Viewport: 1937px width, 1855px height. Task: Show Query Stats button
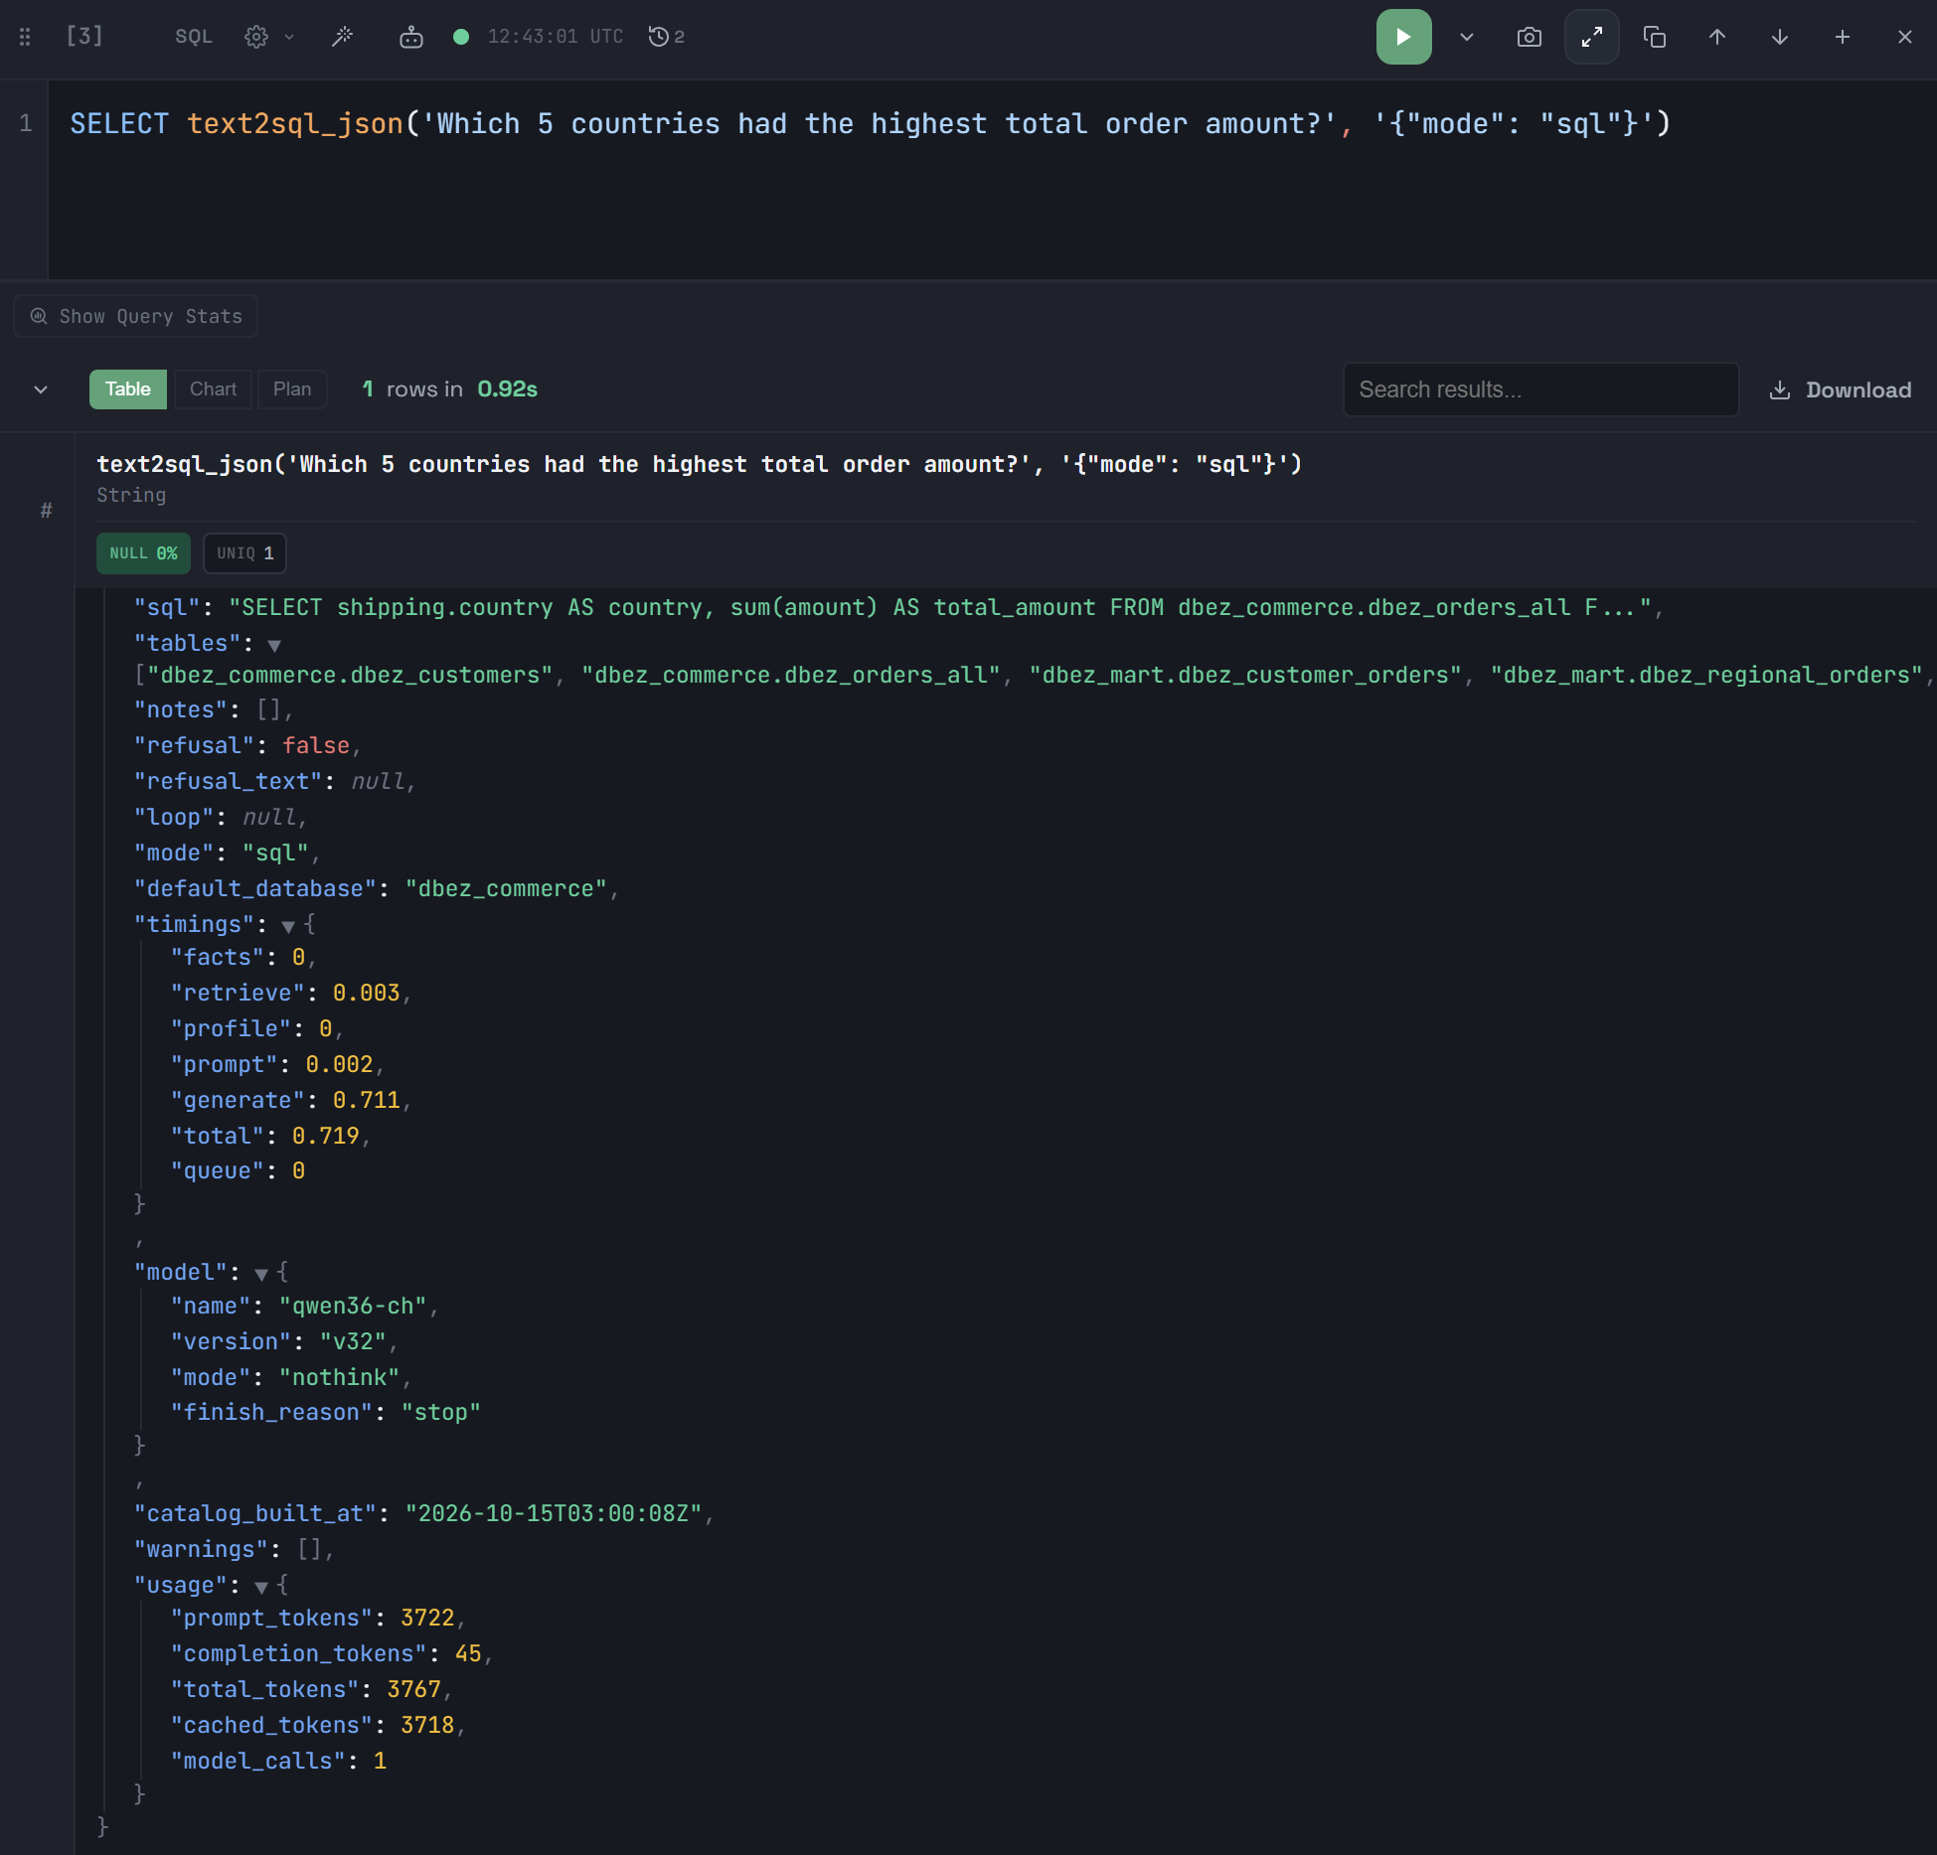pyautogui.click(x=136, y=316)
